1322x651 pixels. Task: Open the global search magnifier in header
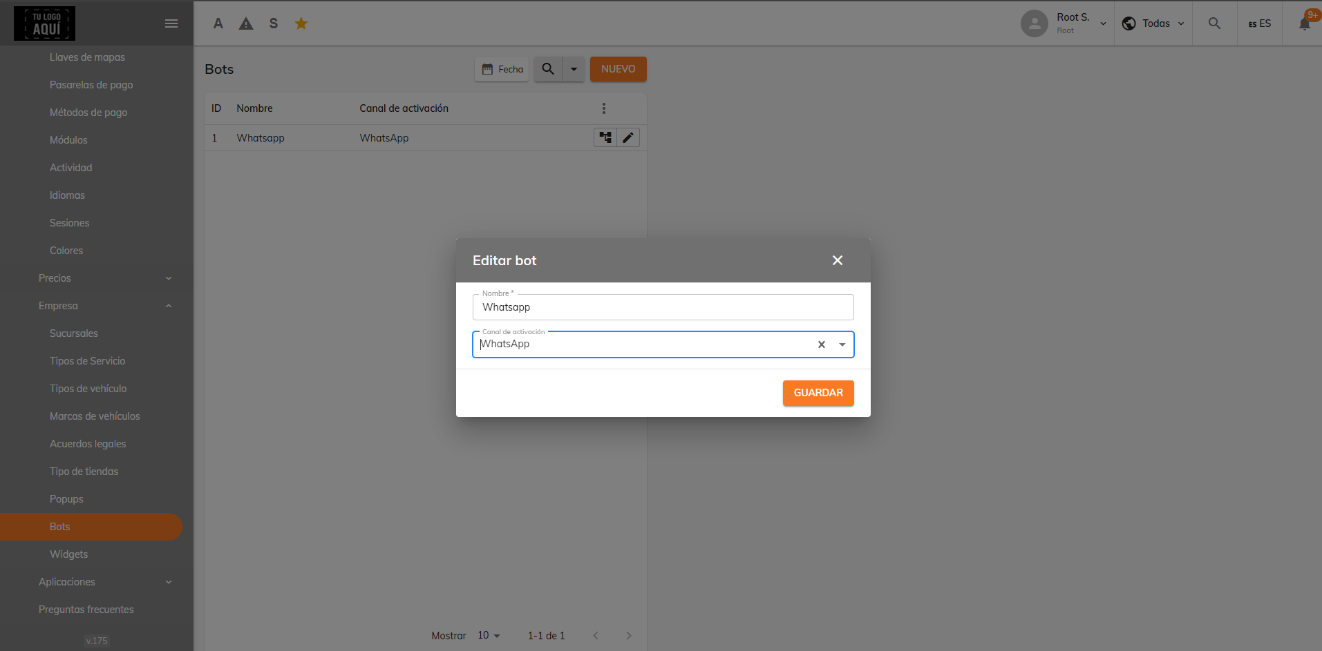1214,23
